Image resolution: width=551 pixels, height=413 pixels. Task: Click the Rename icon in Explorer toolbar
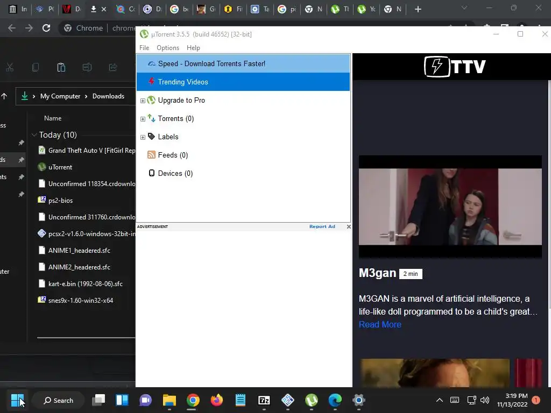coord(87,67)
